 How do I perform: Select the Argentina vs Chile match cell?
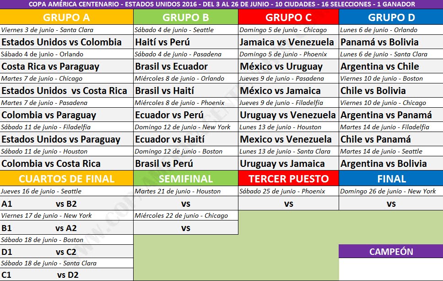click(x=379, y=66)
